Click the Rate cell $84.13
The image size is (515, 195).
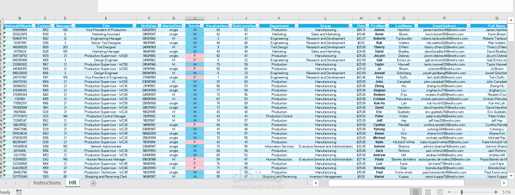click(x=361, y=30)
